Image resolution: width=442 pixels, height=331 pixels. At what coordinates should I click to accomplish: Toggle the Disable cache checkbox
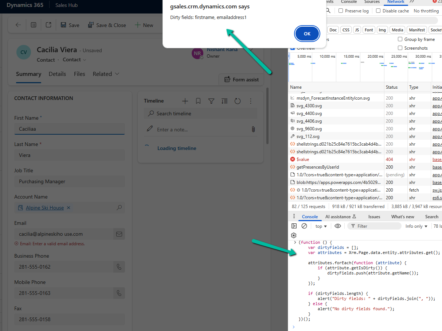pyautogui.click(x=378, y=11)
